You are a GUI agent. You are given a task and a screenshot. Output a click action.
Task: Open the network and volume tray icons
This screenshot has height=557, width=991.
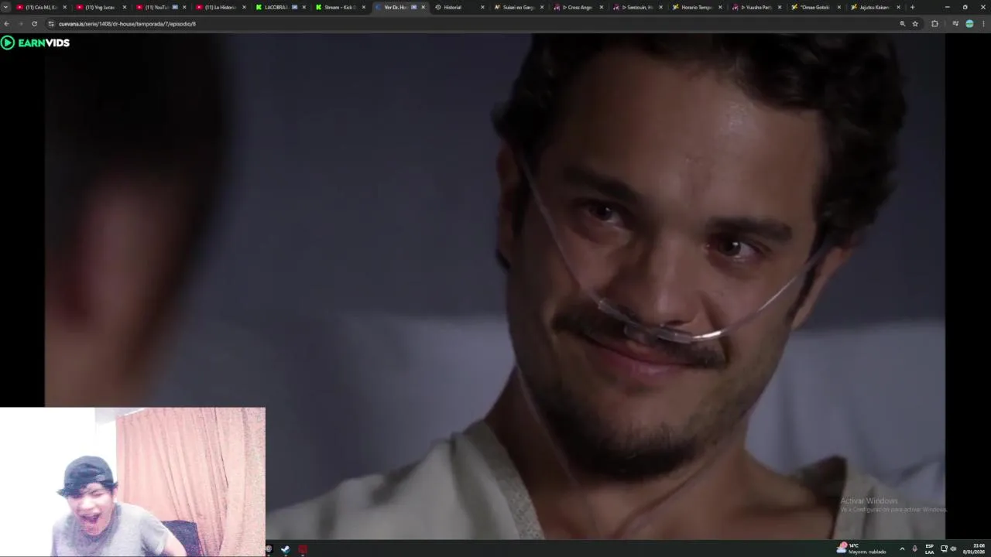coord(948,548)
